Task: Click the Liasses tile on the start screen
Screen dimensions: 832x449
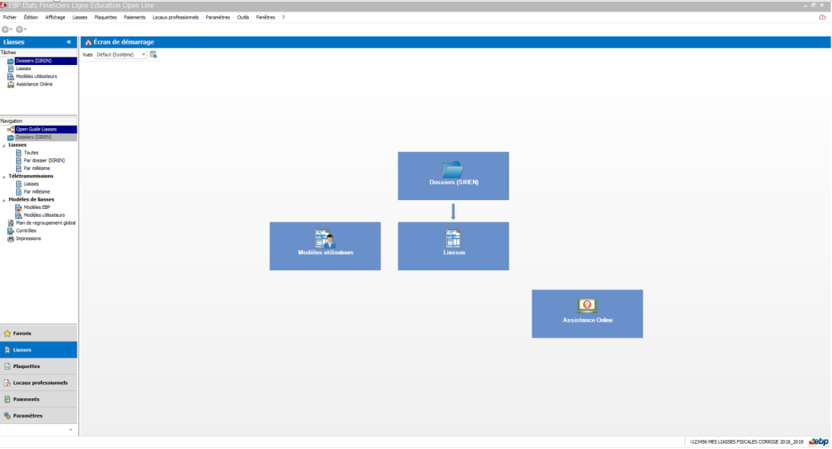Action: click(453, 246)
